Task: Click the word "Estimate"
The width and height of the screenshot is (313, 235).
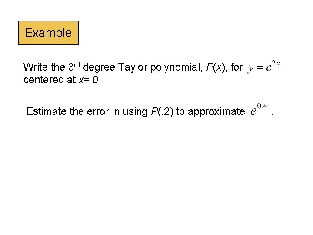Action: (x=44, y=112)
